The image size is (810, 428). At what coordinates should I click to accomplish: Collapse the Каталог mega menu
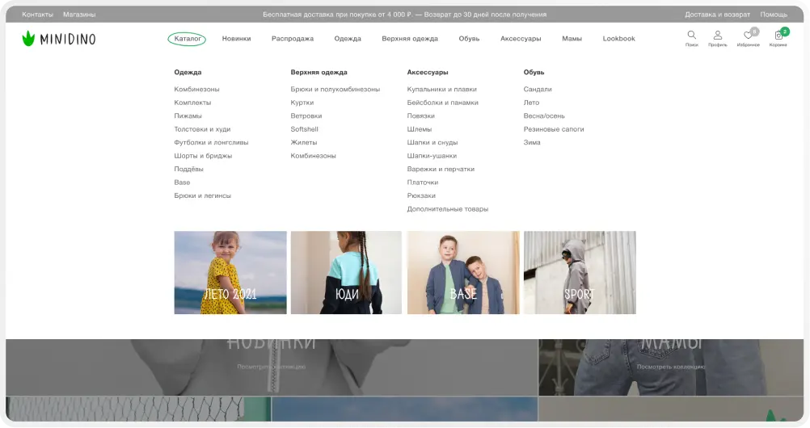(188, 39)
